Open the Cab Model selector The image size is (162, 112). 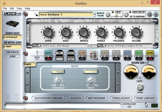coord(125,46)
